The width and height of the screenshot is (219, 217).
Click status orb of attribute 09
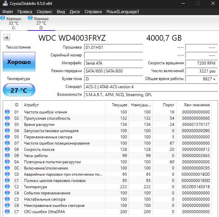[x=7, y=155]
